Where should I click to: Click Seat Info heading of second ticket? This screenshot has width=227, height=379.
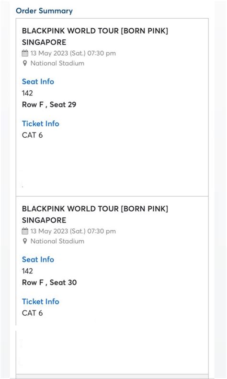(38, 260)
